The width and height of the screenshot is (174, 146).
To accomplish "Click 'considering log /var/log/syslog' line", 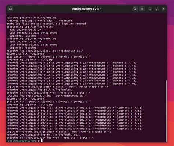I will pyautogui.click(x=30, y=27).
